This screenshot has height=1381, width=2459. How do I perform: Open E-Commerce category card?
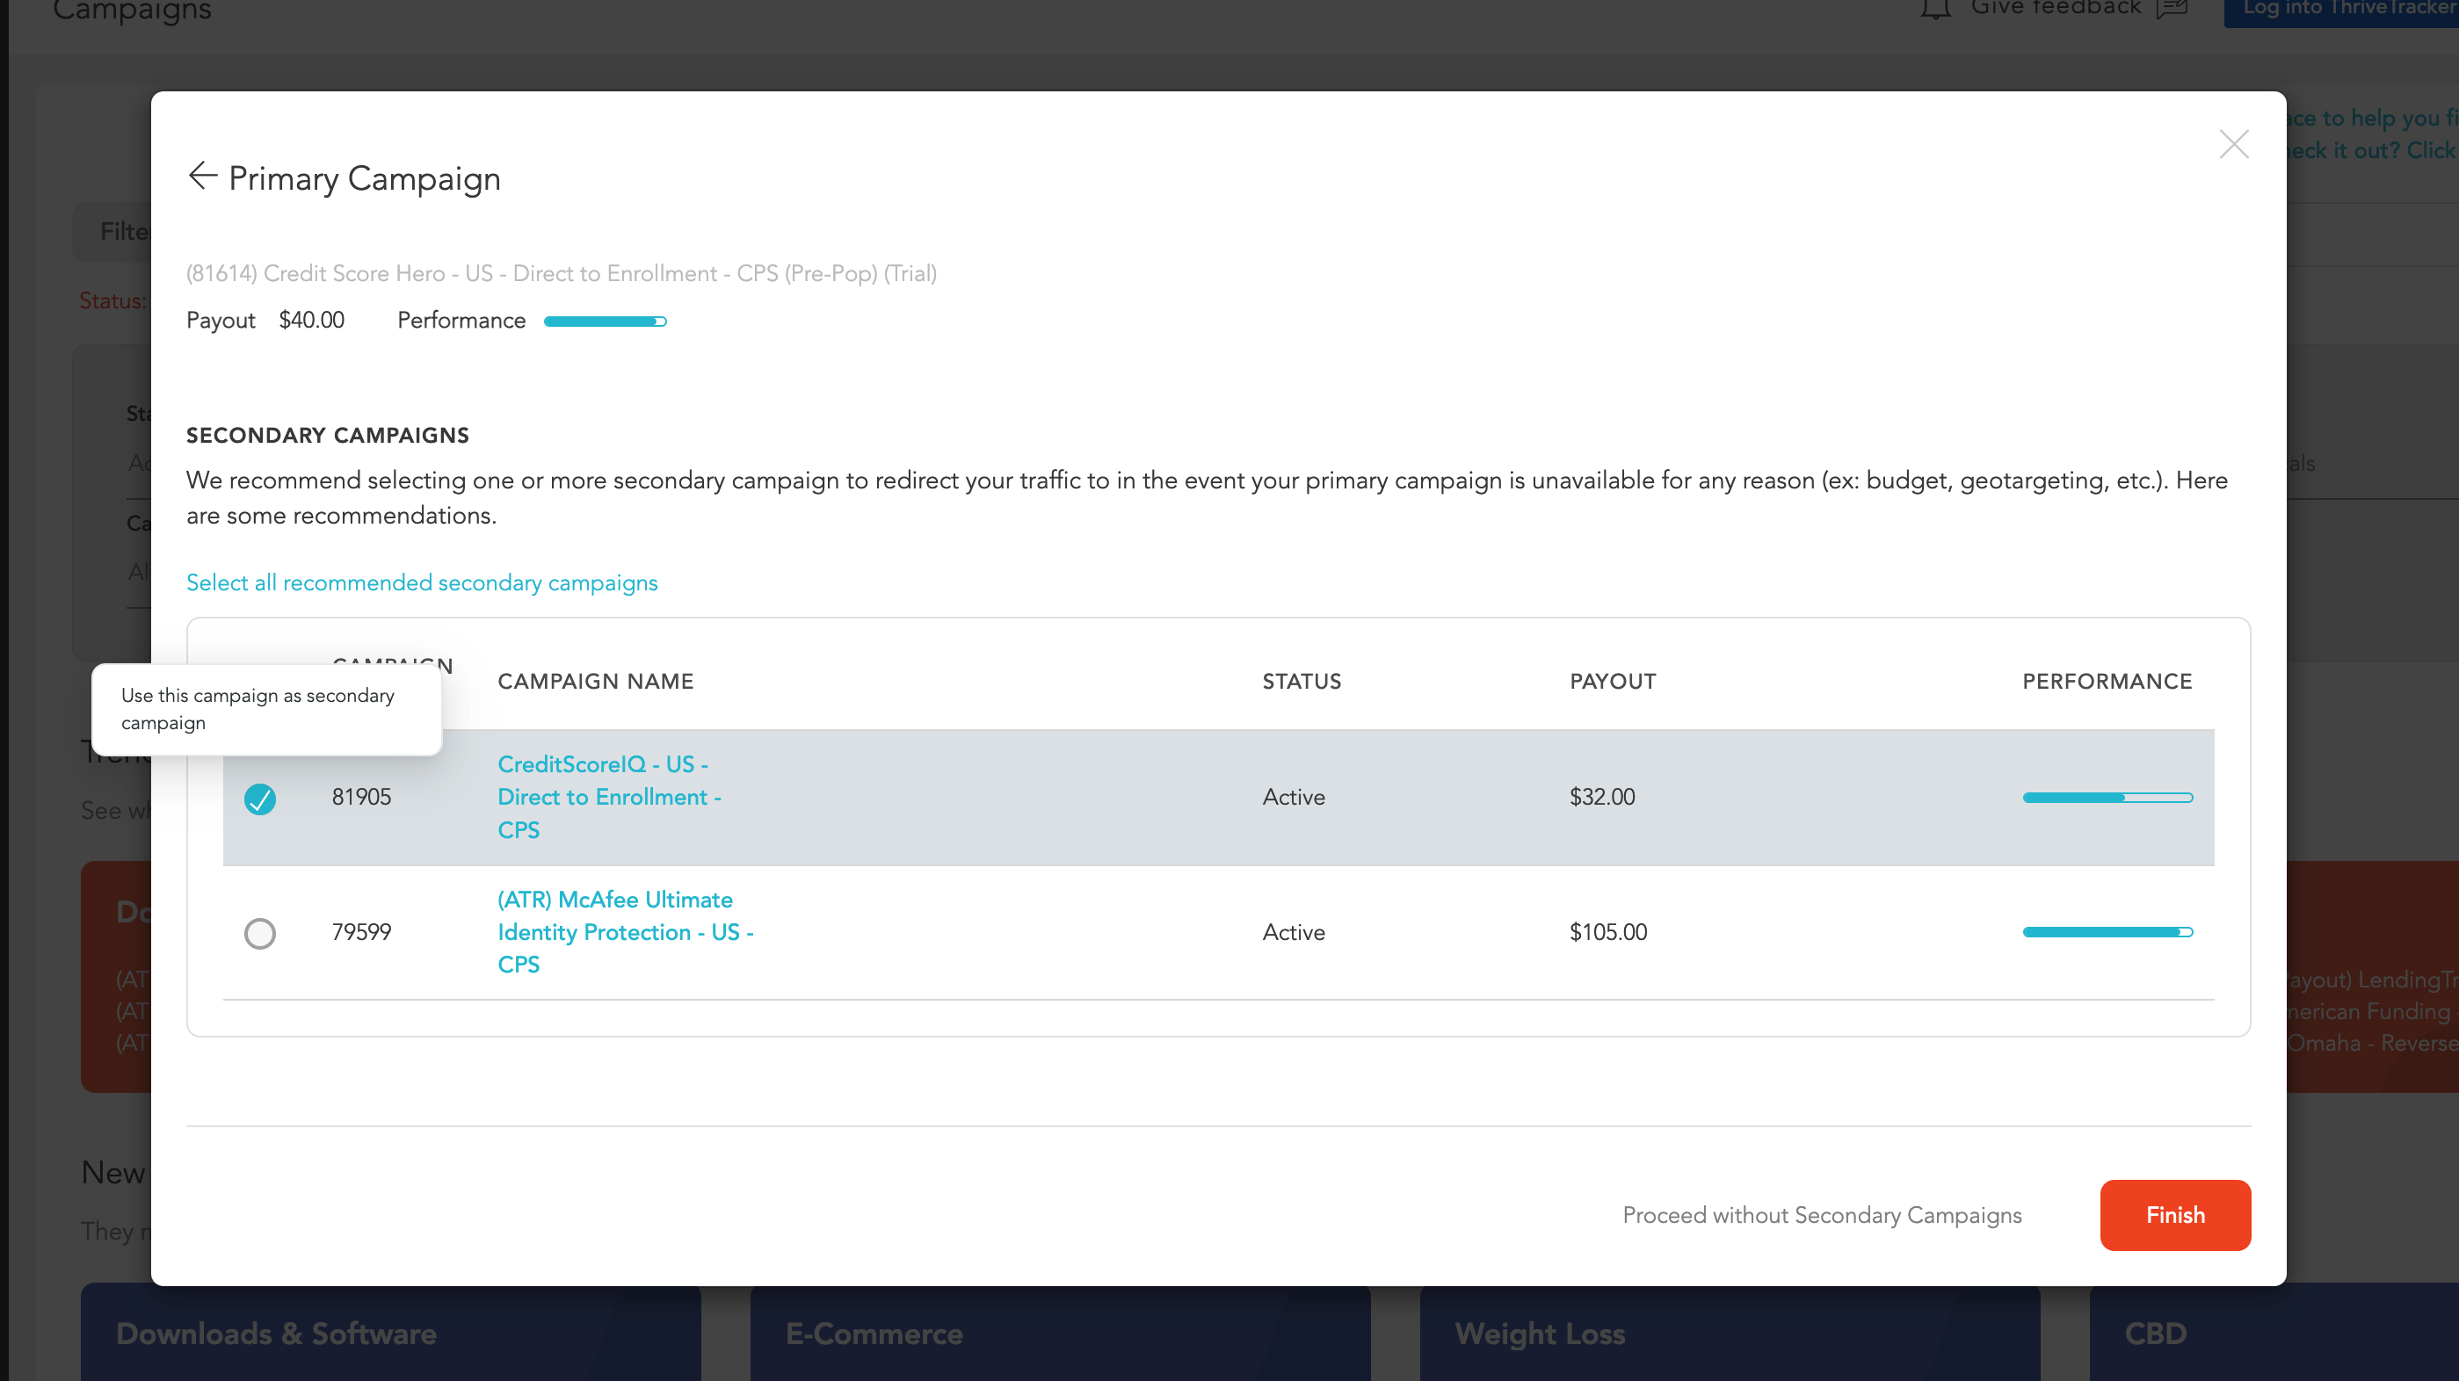tap(1060, 1333)
